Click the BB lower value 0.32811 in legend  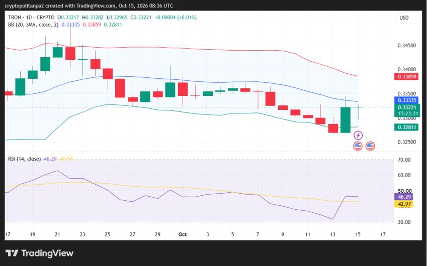pyautogui.click(x=113, y=25)
